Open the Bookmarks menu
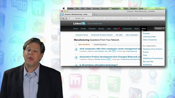This screenshot has height=98, width=175. pyautogui.click(x=116, y=8)
